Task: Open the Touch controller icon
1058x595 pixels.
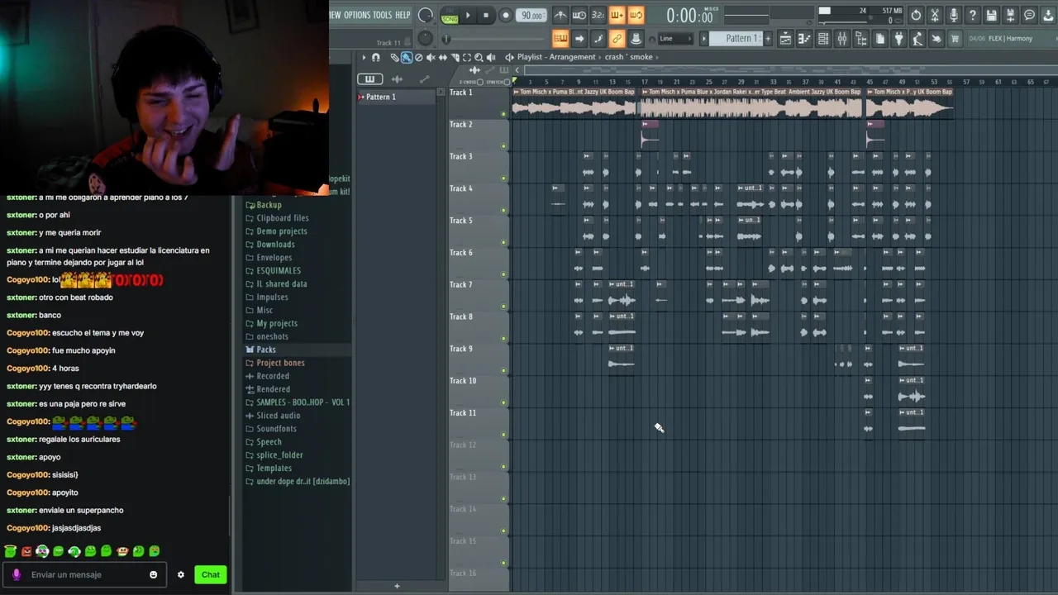Action: coord(936,38)
